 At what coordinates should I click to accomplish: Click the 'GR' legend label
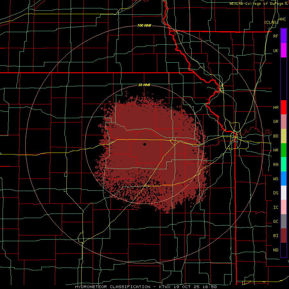click(x=276, y=122)
